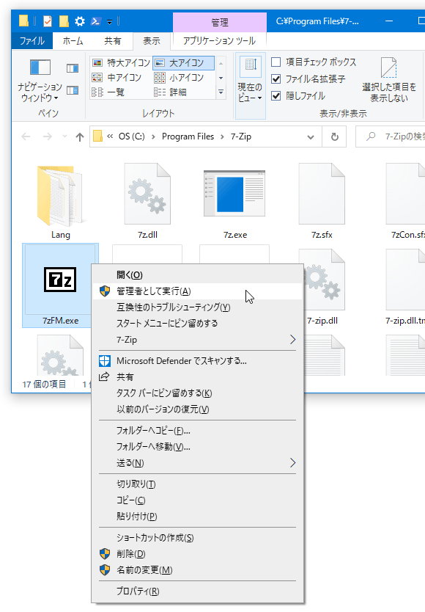The image size is (425, 612).
Task: Open ナビゲーション ウィンドウ dropdown
Action: [40, 81]
